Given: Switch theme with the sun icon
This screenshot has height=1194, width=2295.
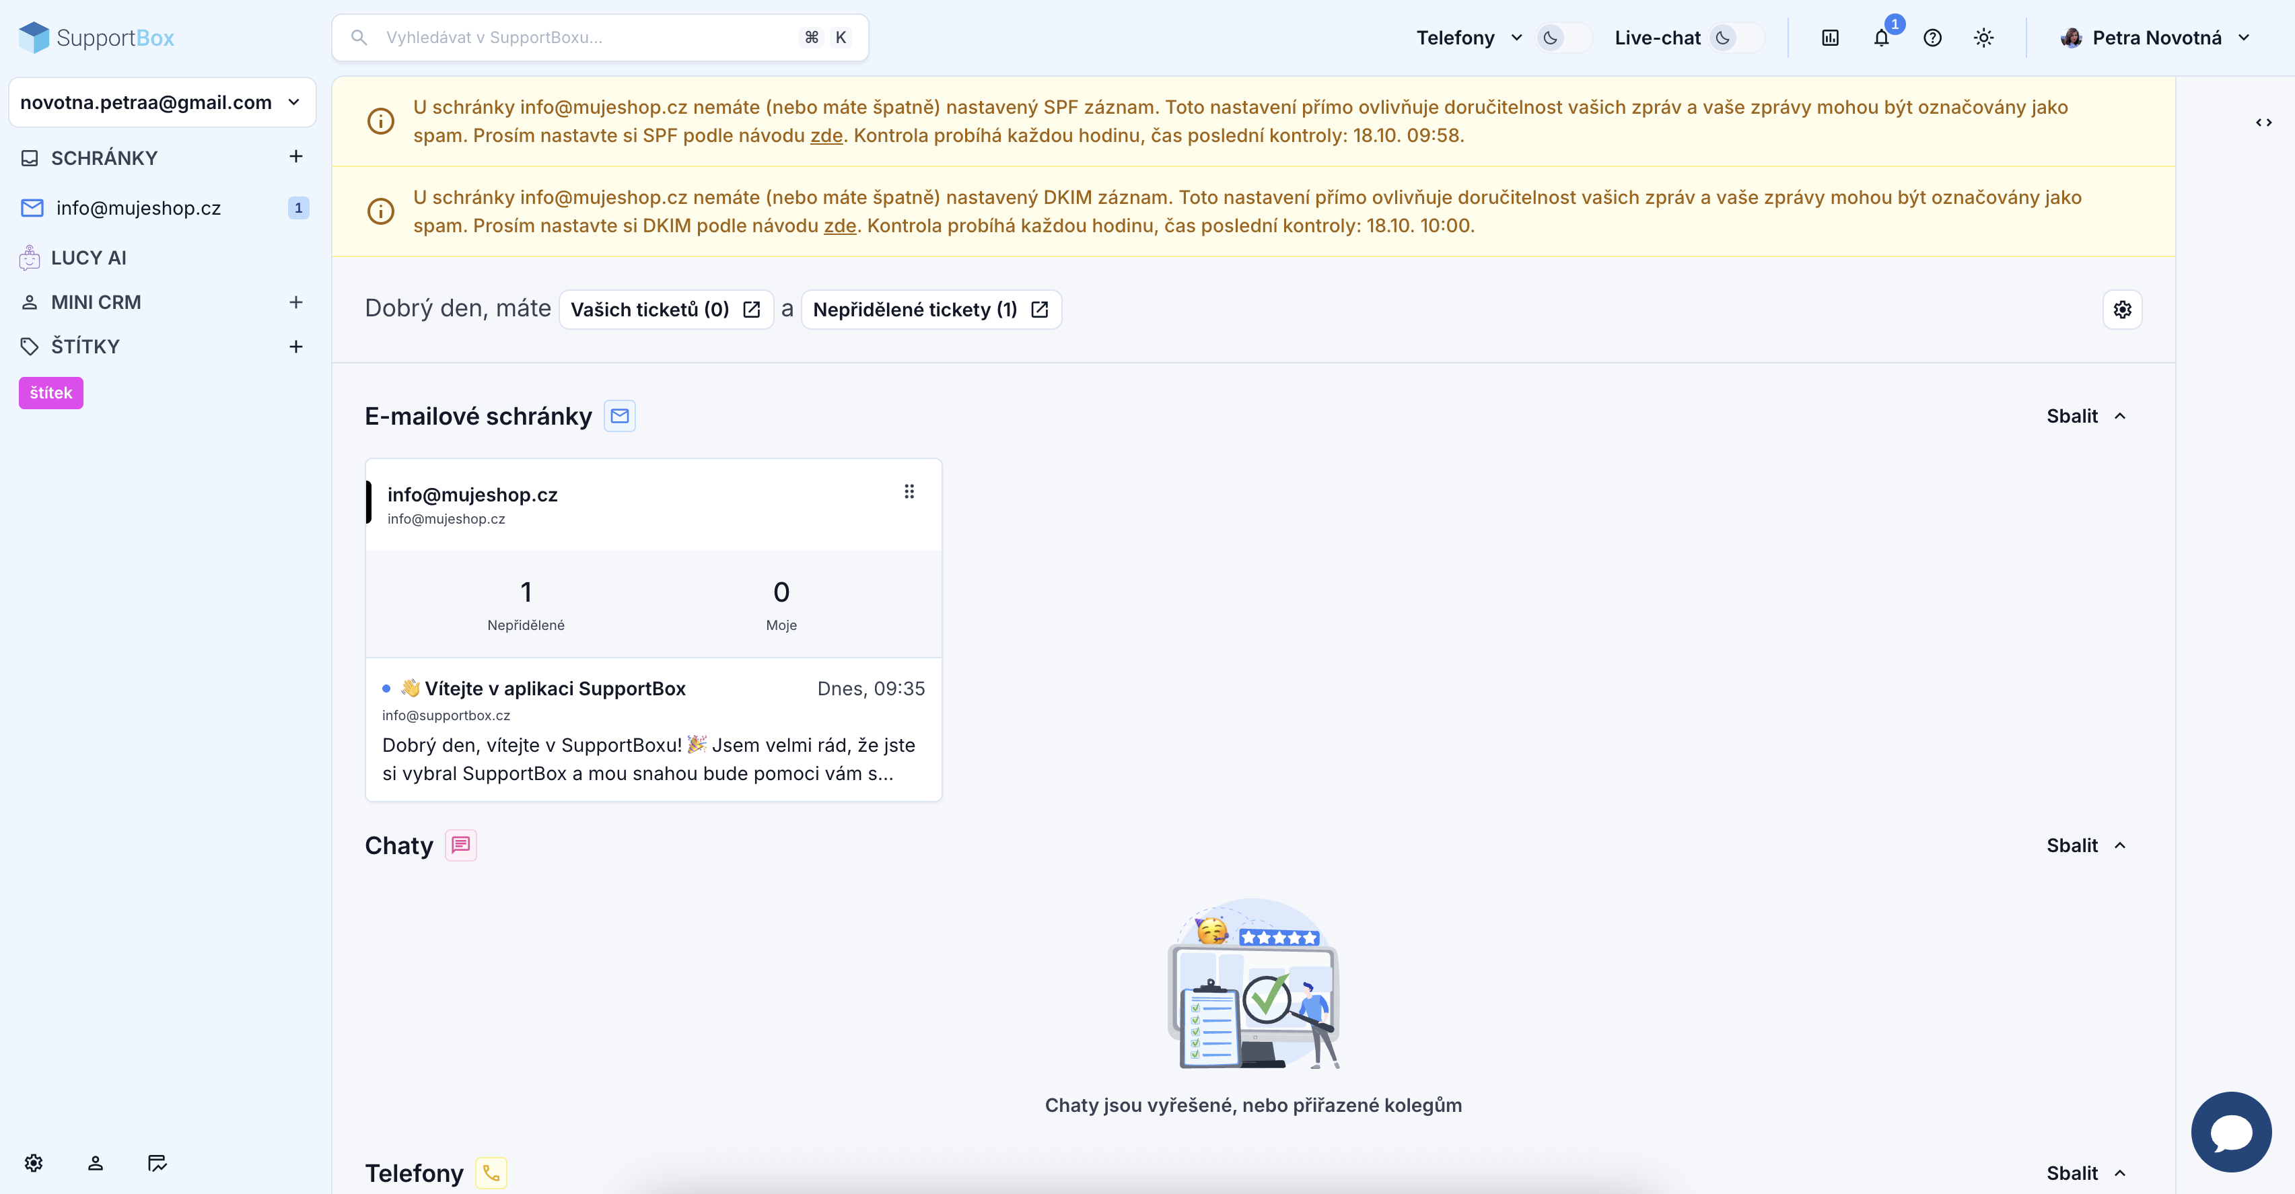Looking at the screenshot, I should pyautogui.click(x=1983, y=38).
